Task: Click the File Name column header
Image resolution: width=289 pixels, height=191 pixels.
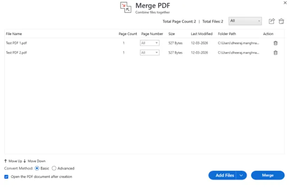Action: click(x=14, y=34)
